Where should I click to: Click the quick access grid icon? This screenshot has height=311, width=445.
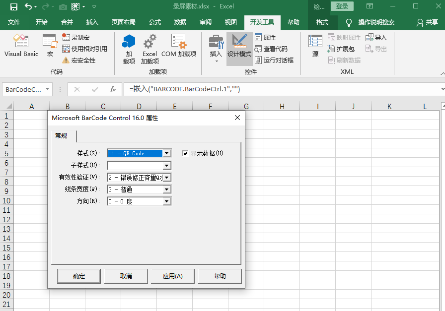[x=75, y=6]
